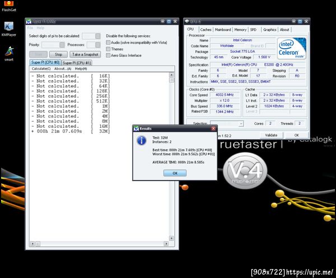This screenshot has width=336, height=278.
Task: Switch to the Graphics tab
Action: pyautogui.click(x=269, y=30)
